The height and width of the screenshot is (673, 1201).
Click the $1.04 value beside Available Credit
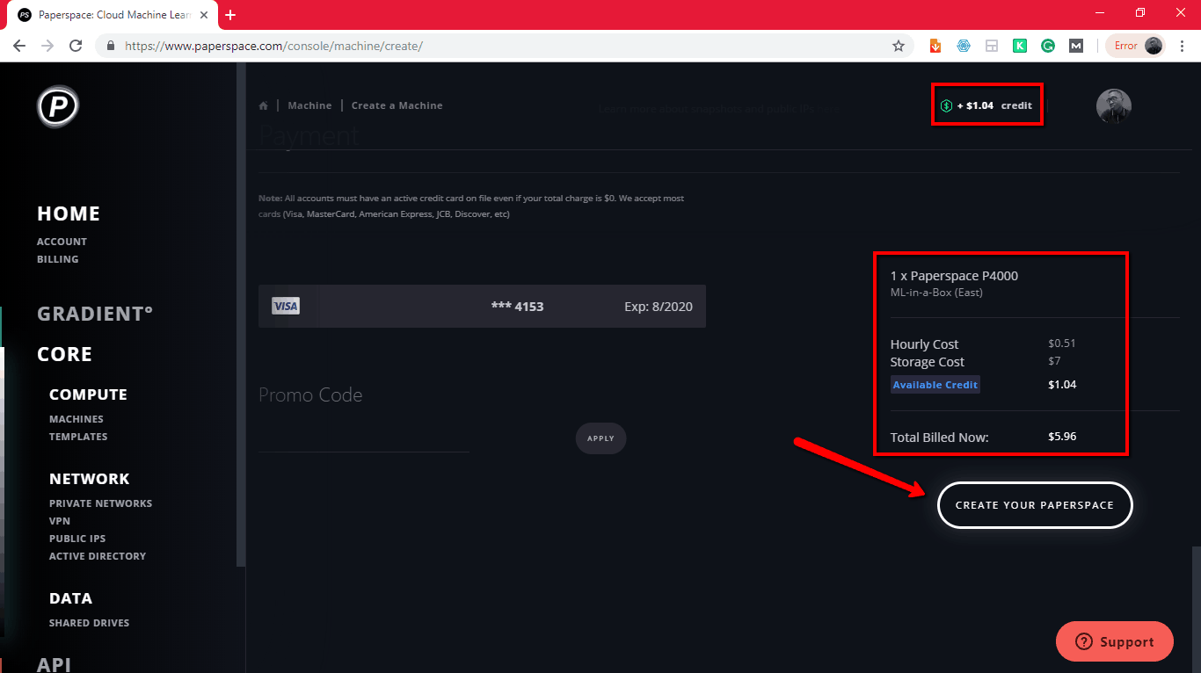(x=1062, y=385)
